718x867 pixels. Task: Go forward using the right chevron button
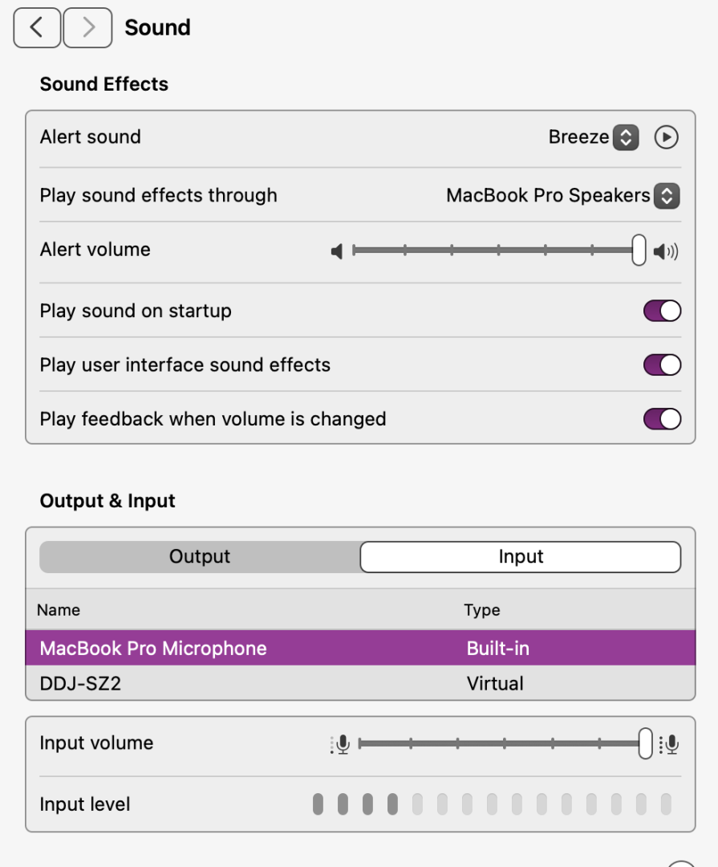click(88, 27)
